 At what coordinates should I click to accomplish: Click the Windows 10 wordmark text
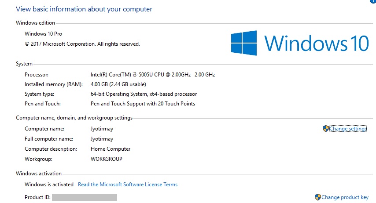pyautogui.click(x=317, y=43)
